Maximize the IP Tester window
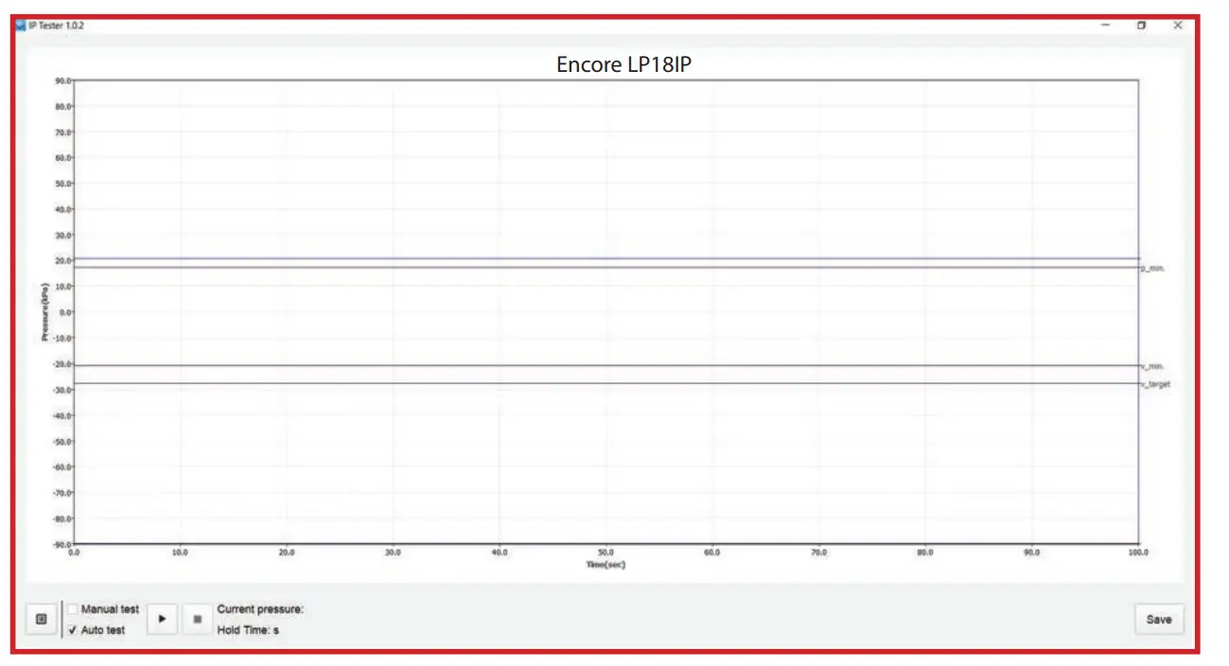 point(1142,26)
